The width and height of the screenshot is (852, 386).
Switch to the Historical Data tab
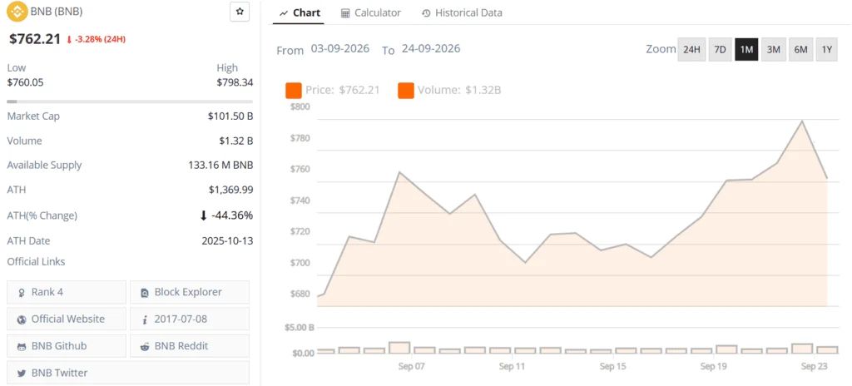click(462, 12)
